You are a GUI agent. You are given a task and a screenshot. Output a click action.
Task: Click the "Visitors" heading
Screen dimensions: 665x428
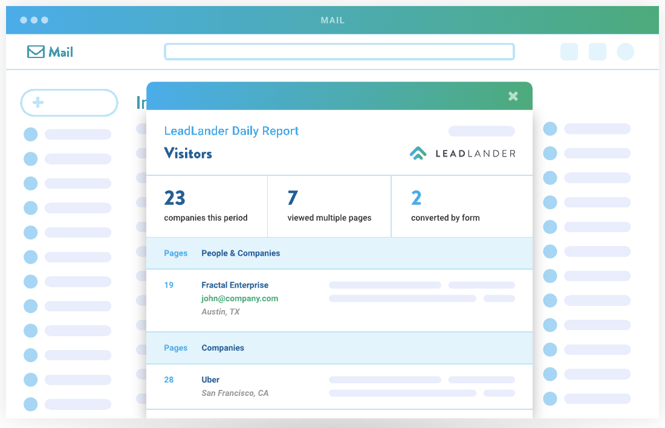(x=188, y=153)
